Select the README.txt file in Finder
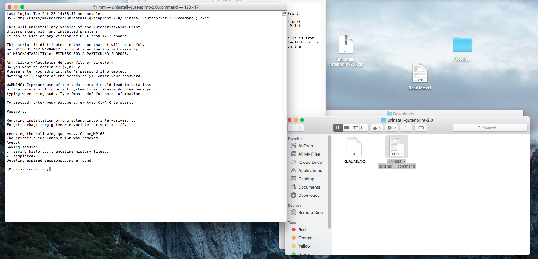This screenshot has width=538, height=259. click(x=354, y=150)
